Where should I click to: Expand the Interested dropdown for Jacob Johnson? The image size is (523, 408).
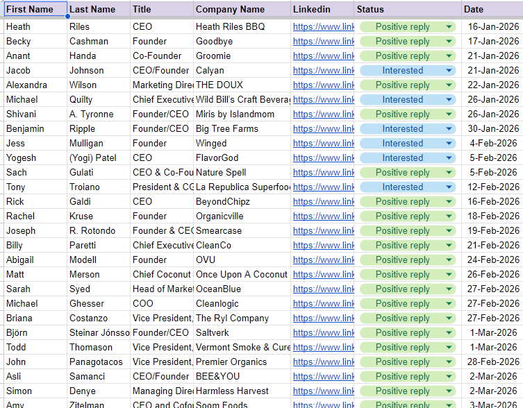click(x=449, y=71)
